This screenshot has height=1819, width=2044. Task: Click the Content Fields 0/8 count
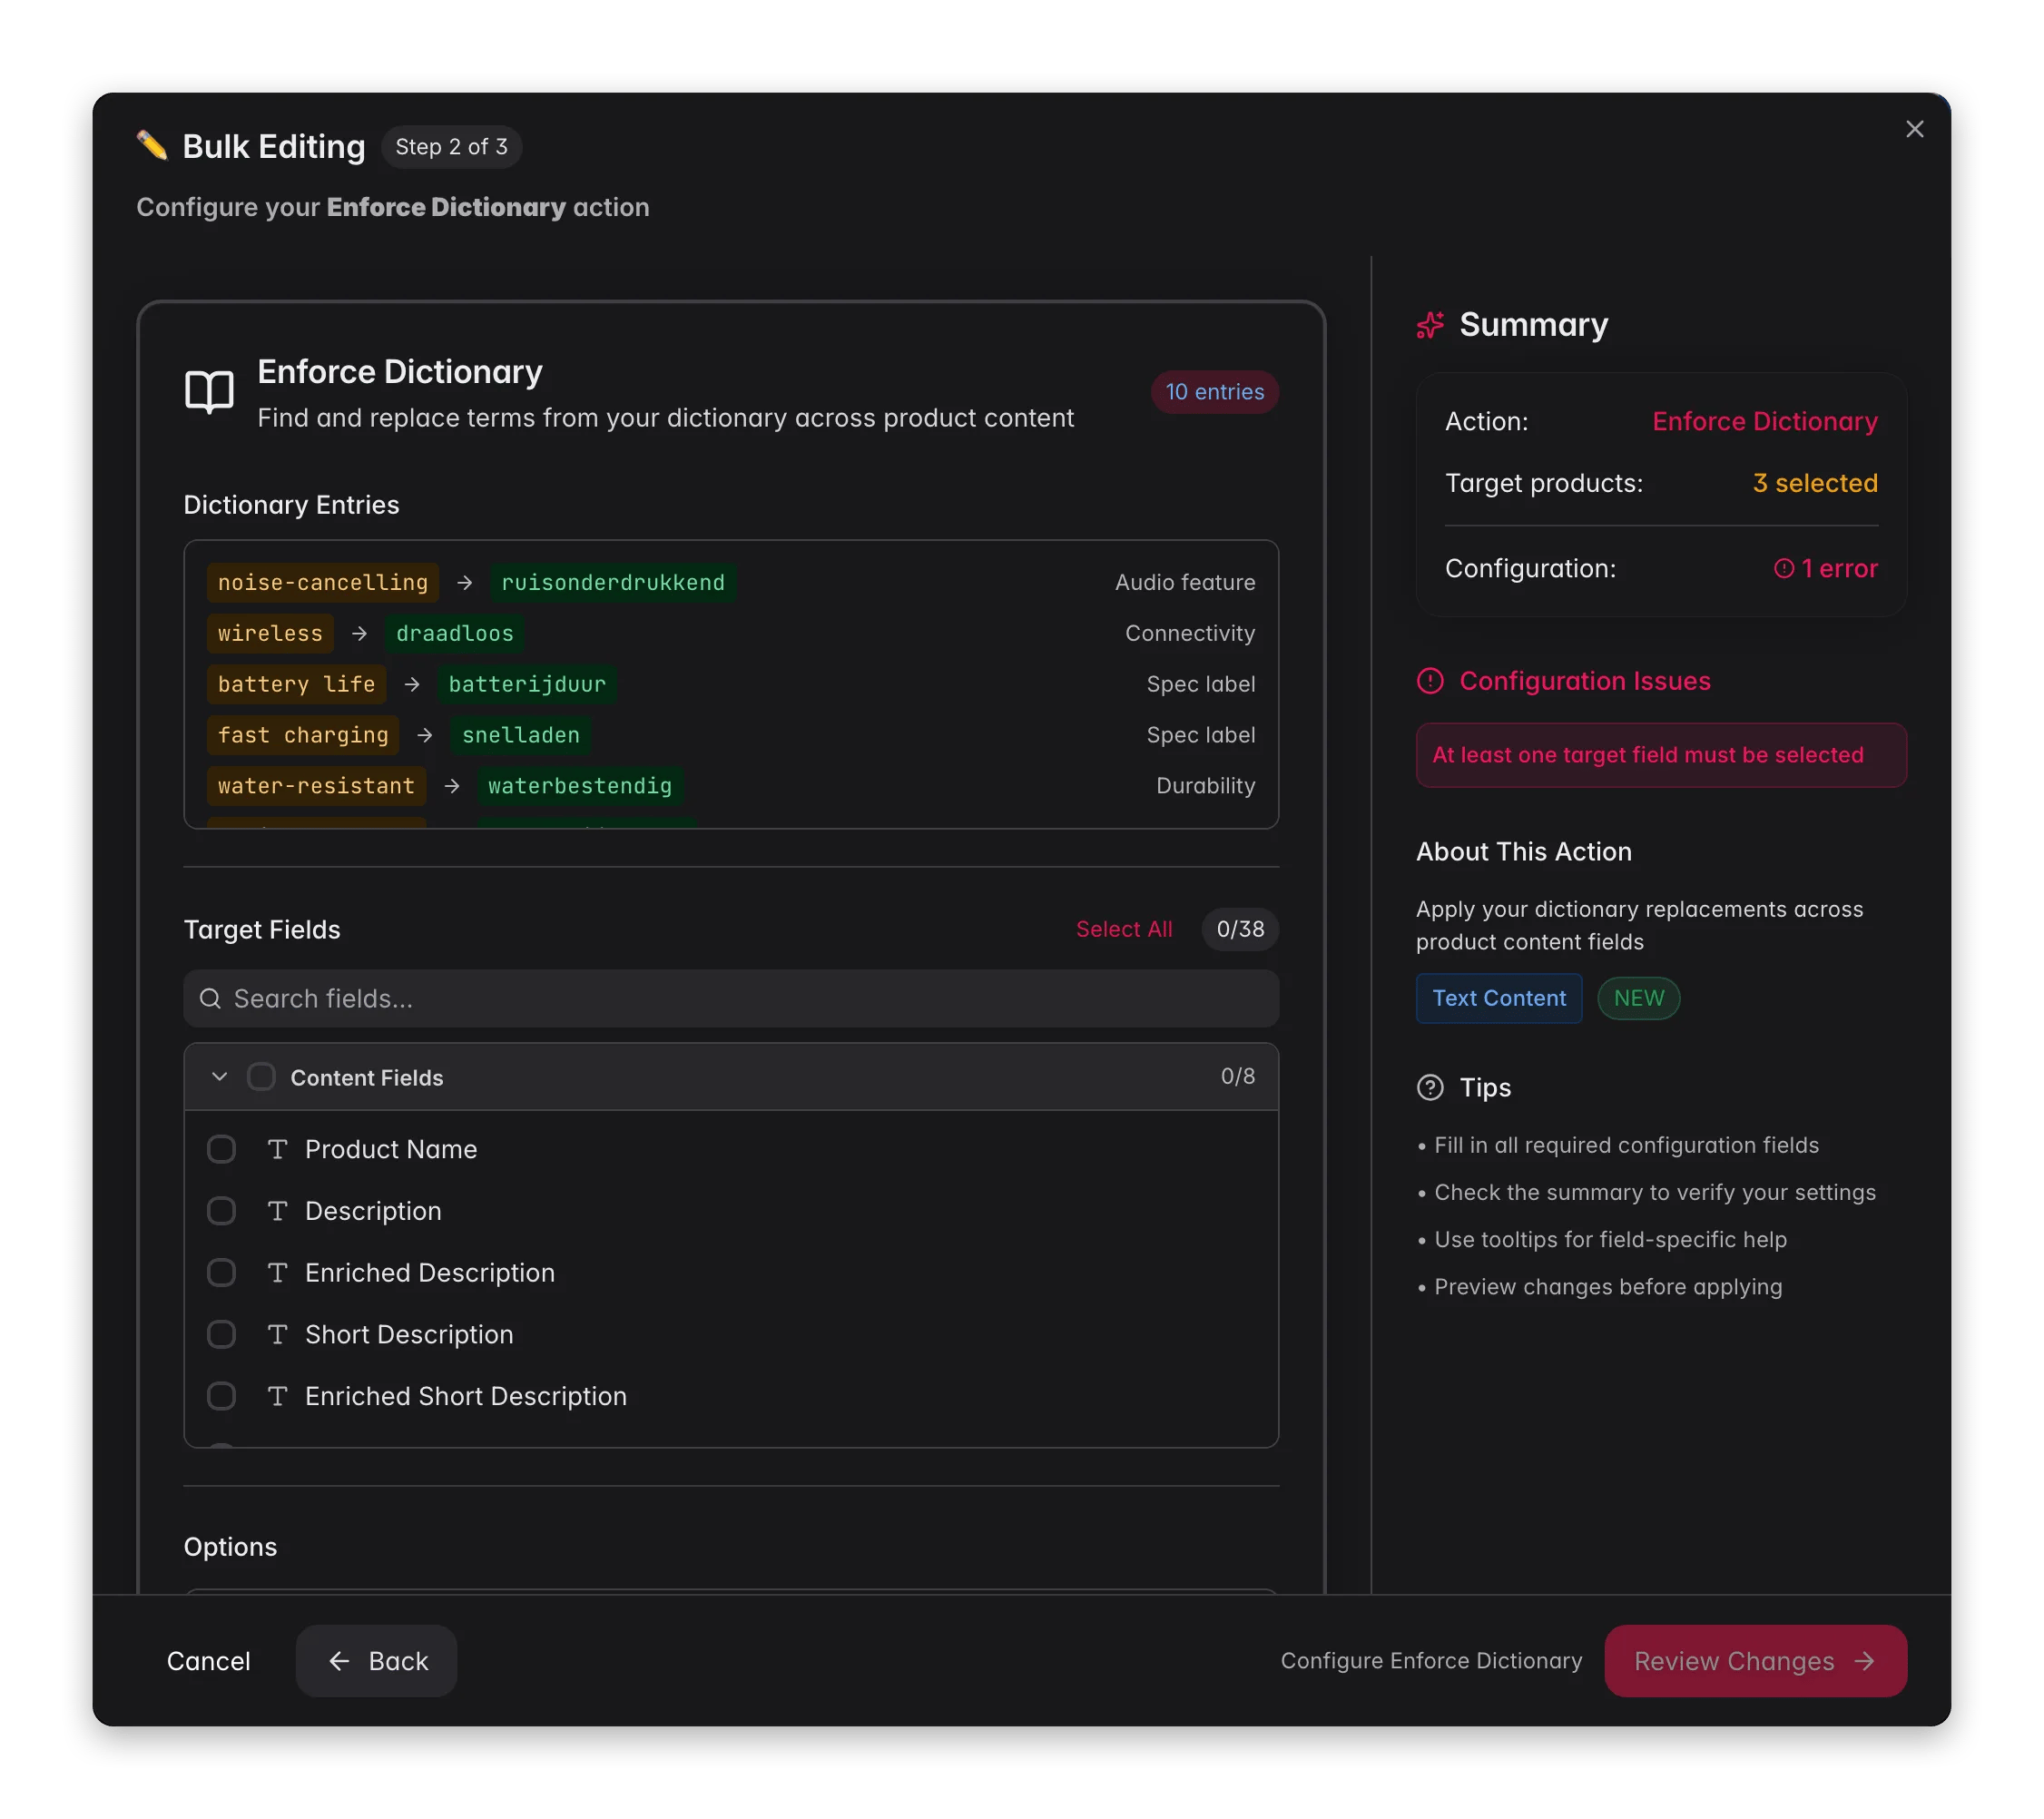[1237, 1076]
